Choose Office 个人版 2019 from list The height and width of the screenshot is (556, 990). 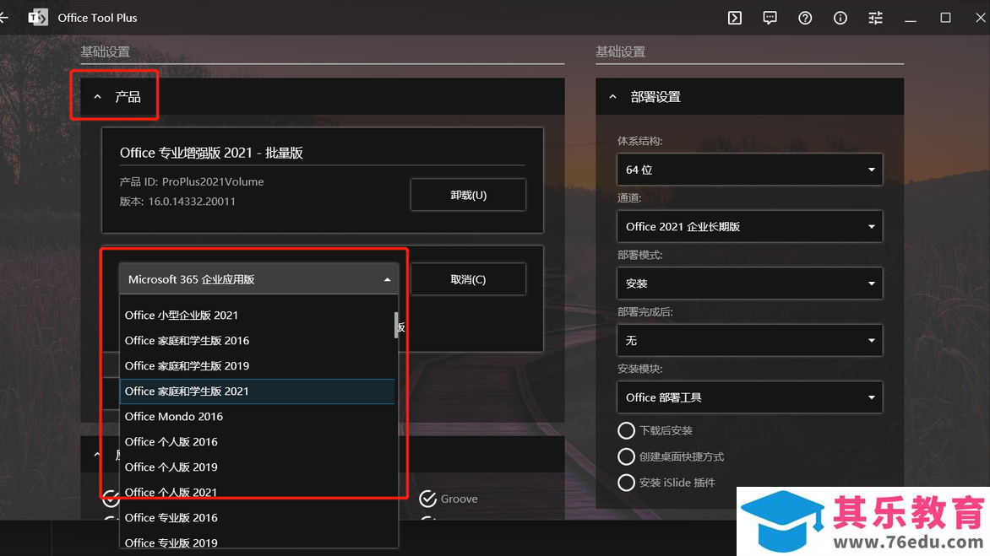click(257, 467)
